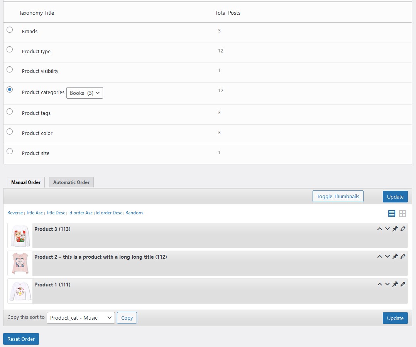Edit Product 3 with the pencil icon
416x347 pixels.
pos(403,229)
